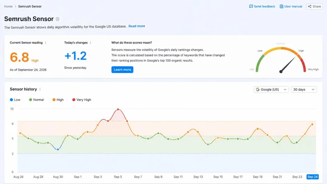
Task: Click the Sep 1 axis label
Action: pyautogui.click(x=77, y=177)
